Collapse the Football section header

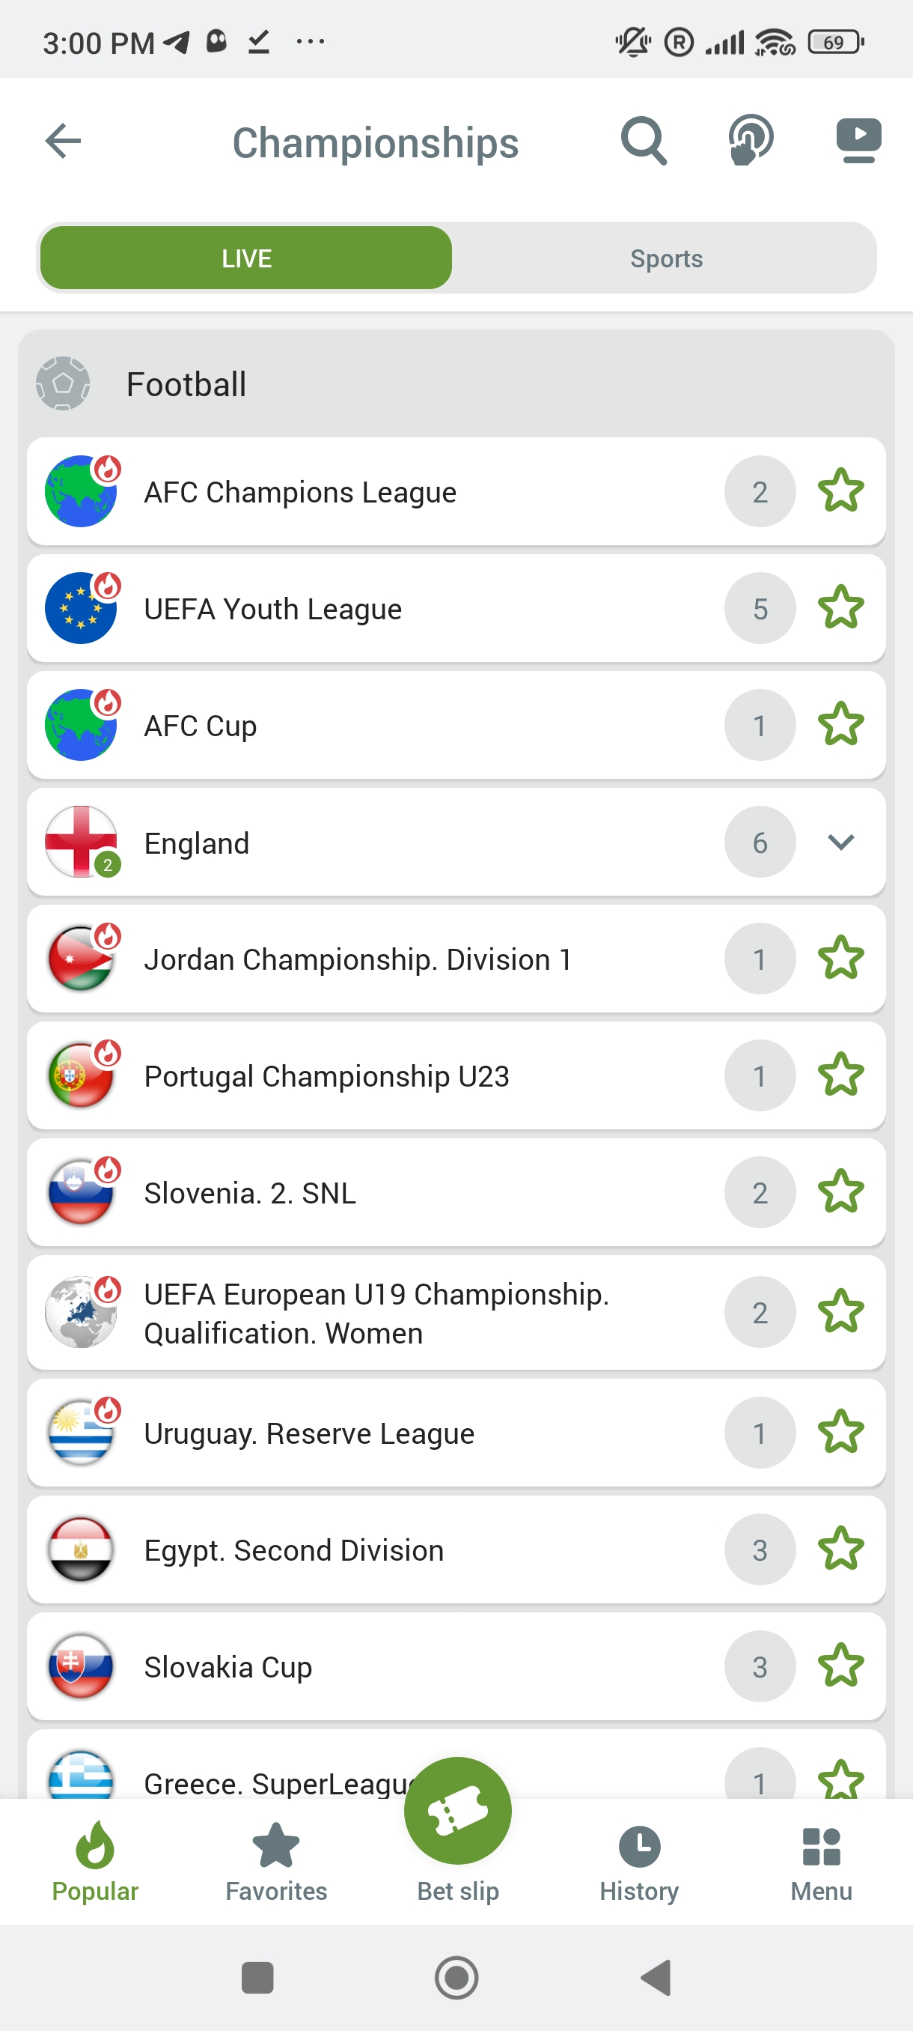coord(456,384)
